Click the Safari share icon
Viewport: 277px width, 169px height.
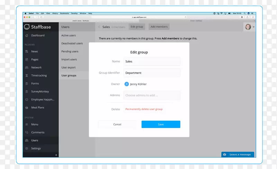(x=247, y=17)
